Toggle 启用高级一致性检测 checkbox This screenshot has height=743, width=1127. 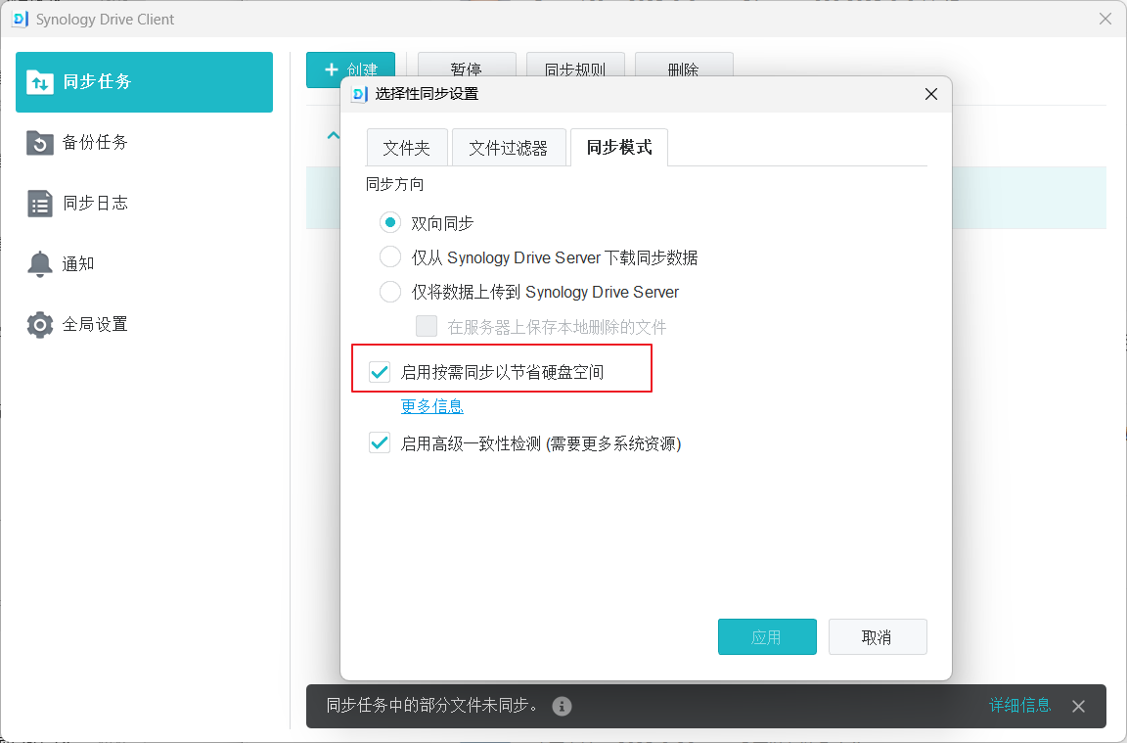point(380,443)
